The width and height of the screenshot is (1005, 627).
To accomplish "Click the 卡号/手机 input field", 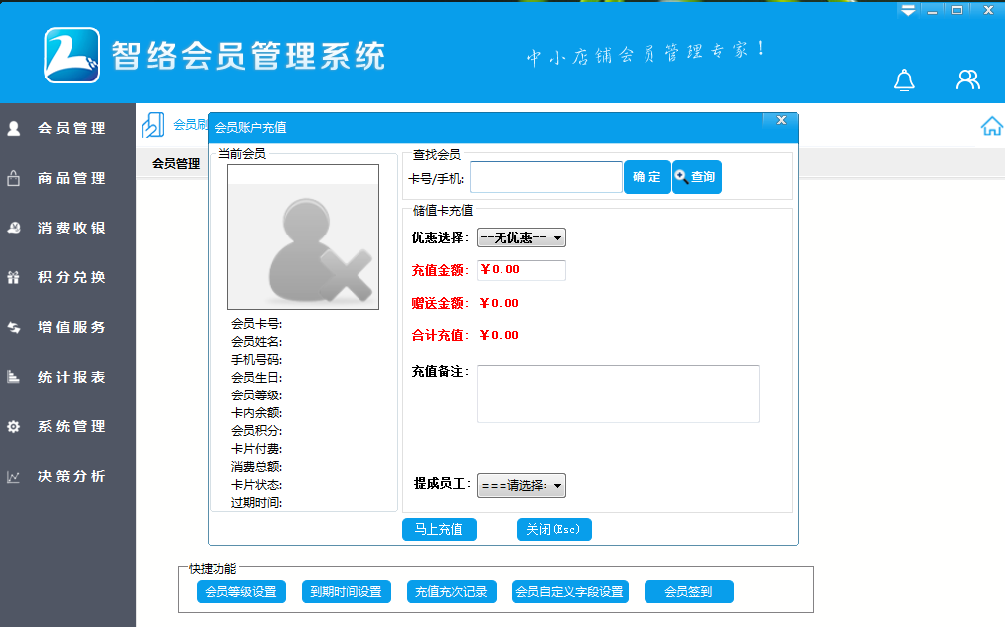I will coord(545,176).
